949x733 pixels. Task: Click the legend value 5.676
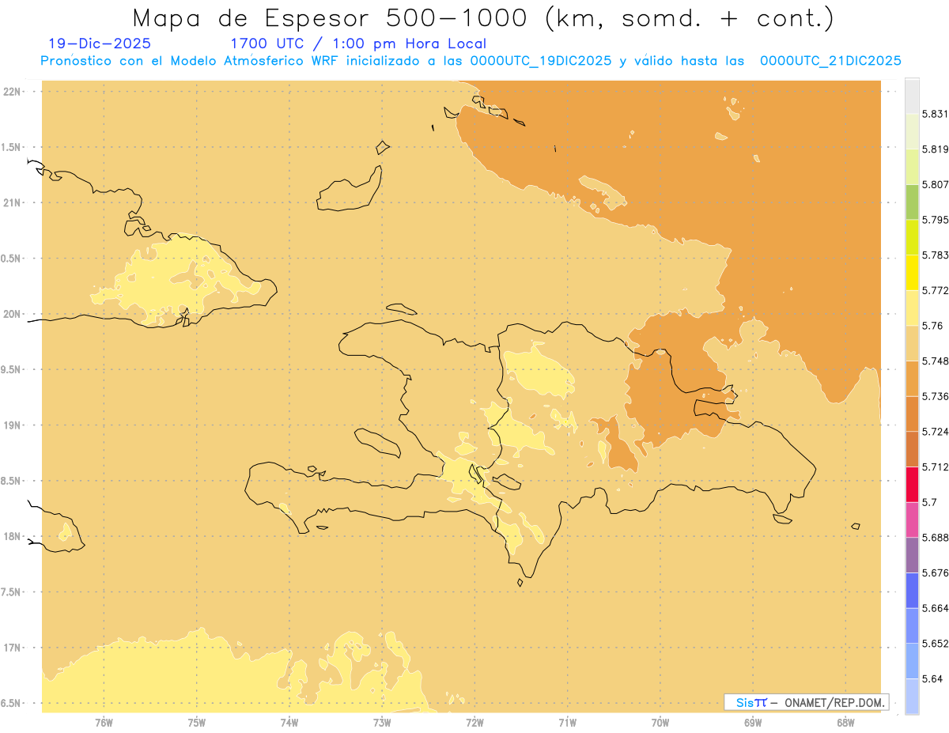(935, 572)
